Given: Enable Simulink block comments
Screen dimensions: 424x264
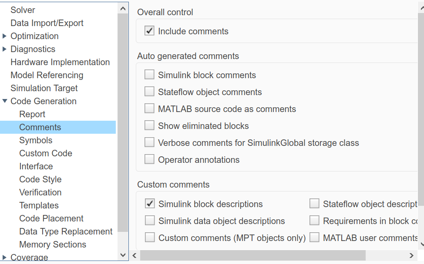Looking at the screenshot, I should click(x=149, y=74).
